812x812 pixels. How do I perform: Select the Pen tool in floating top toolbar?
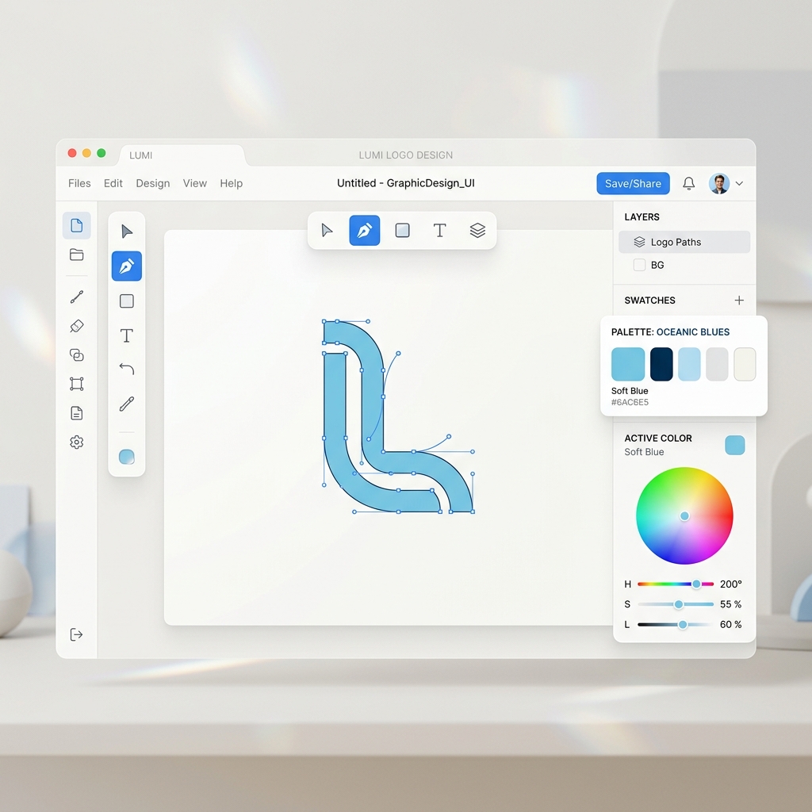pos(365,231)
